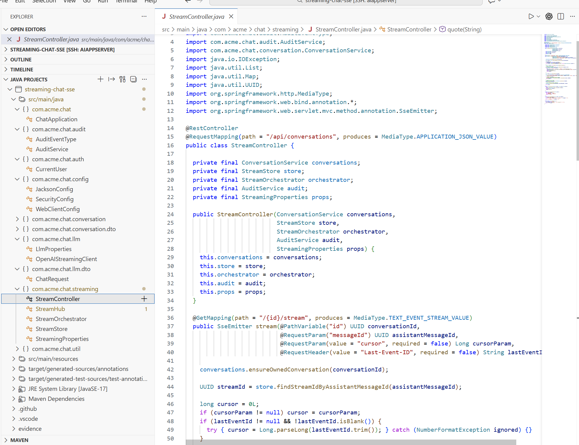Click the add icon on StreamController row
579x445 pixels.
[144, 299]
